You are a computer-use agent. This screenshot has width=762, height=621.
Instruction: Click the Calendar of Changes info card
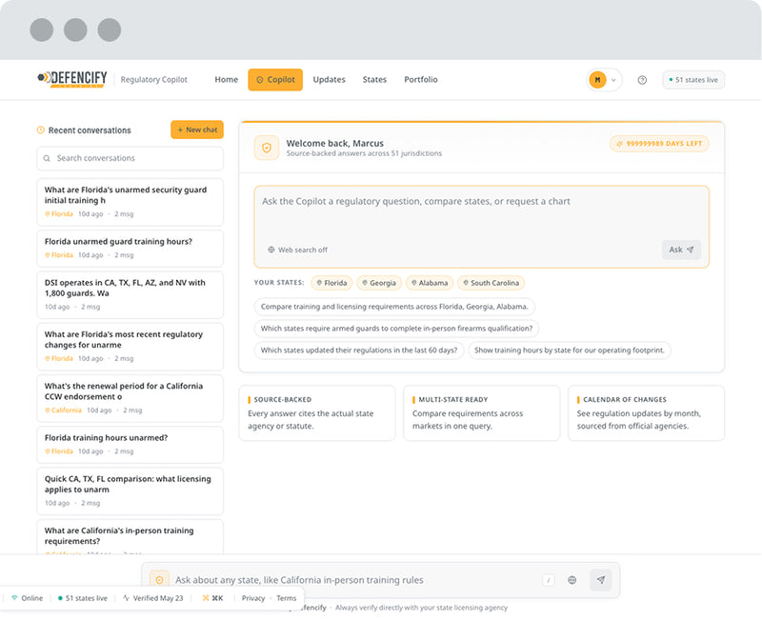point(647,413)
